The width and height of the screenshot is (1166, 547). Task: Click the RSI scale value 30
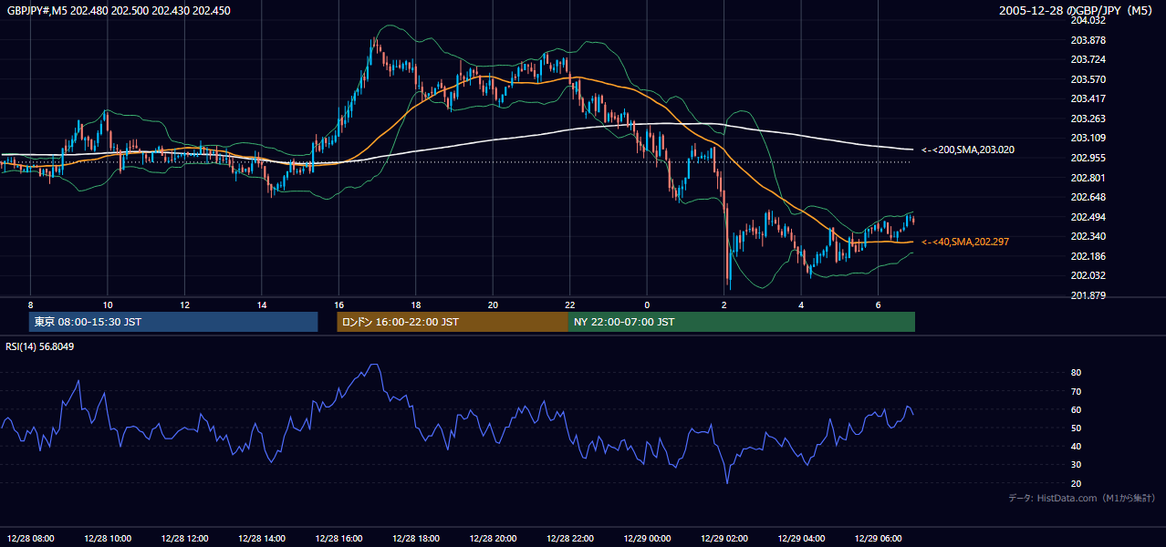point(1076,464)
